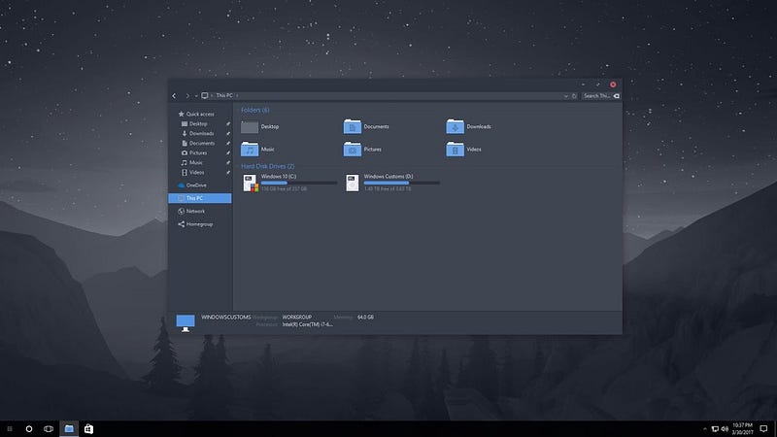Viewport: 777px width, 437px height.
Task: Open Task View on the taskbar
Action: pos(48,429)
